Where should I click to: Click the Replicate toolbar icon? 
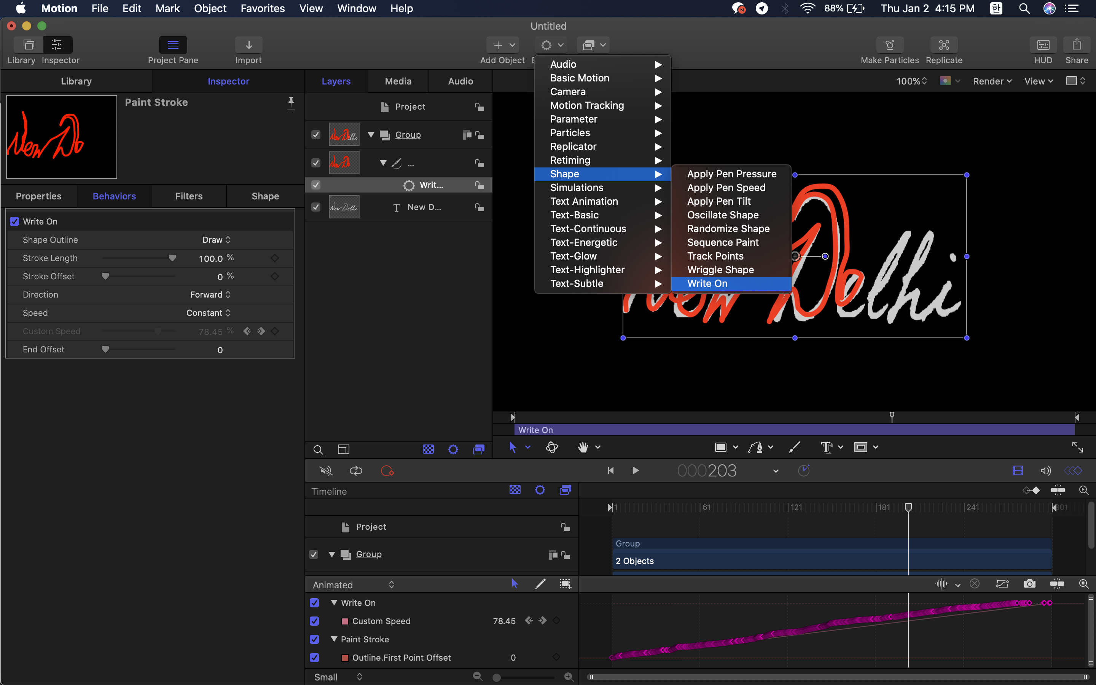(944, 45)
